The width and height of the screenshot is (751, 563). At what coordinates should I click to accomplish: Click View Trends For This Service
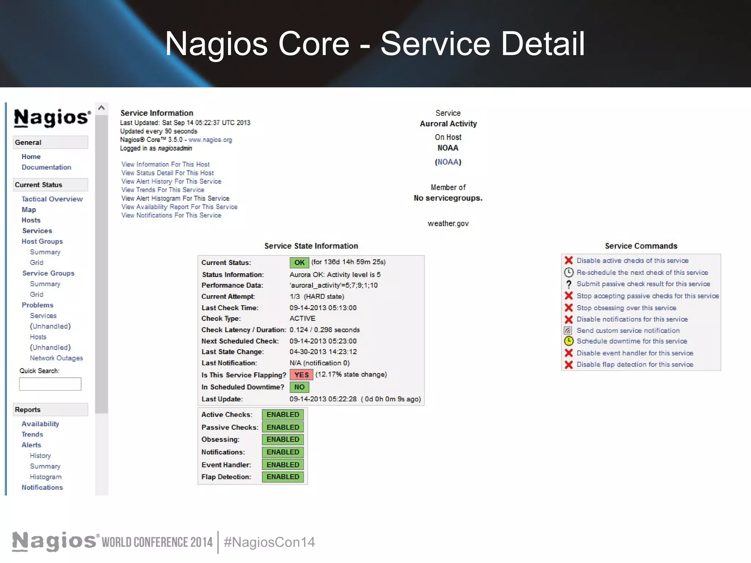click(163, 190)
